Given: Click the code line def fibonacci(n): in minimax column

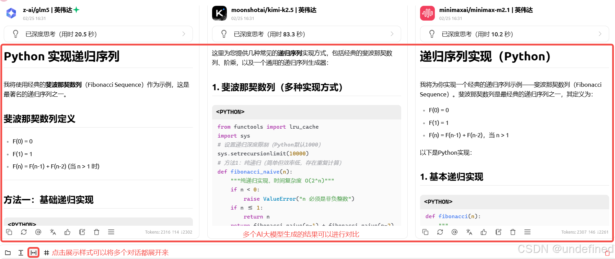Looking at the screenshot, I should click(453, 216).
